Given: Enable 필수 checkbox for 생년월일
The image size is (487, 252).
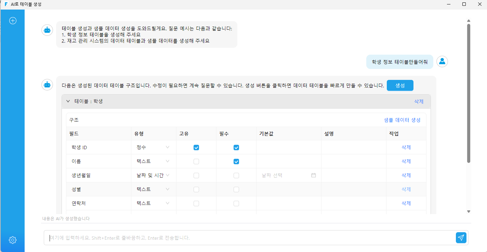Looking at the screenshot, I should 236,176.
